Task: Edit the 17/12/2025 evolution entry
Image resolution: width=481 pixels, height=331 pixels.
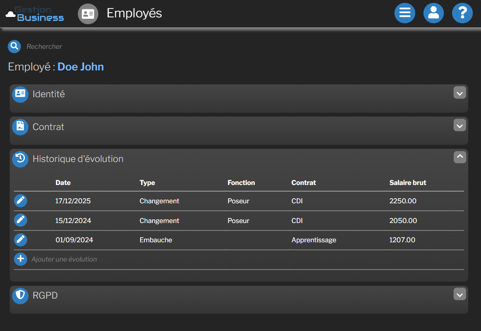Action: tap(20, 201)
